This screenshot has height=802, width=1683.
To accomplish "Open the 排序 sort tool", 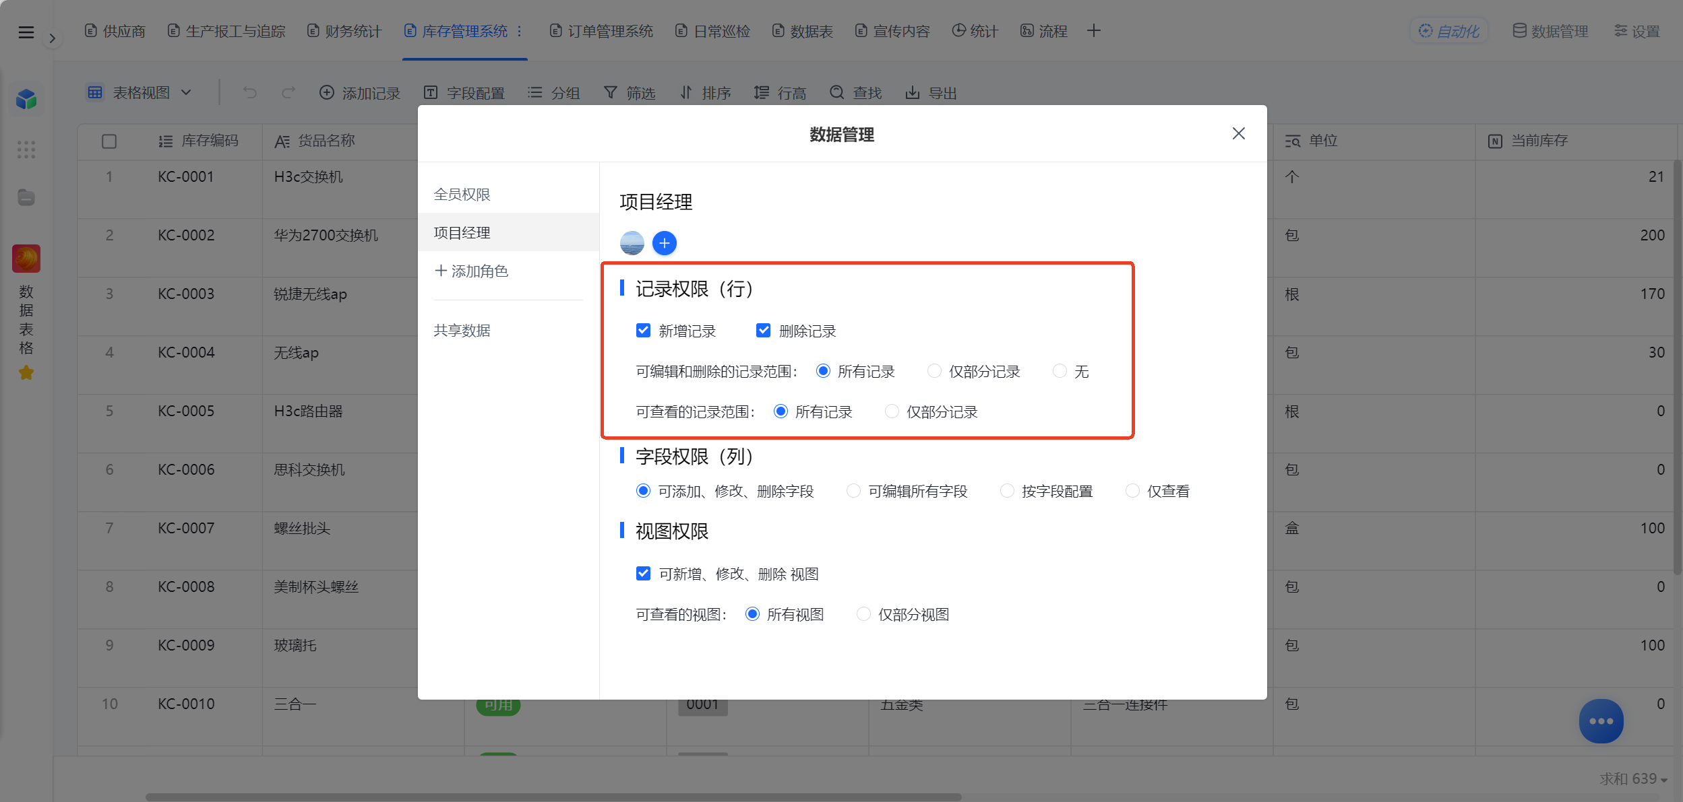I will pos(705,92).
